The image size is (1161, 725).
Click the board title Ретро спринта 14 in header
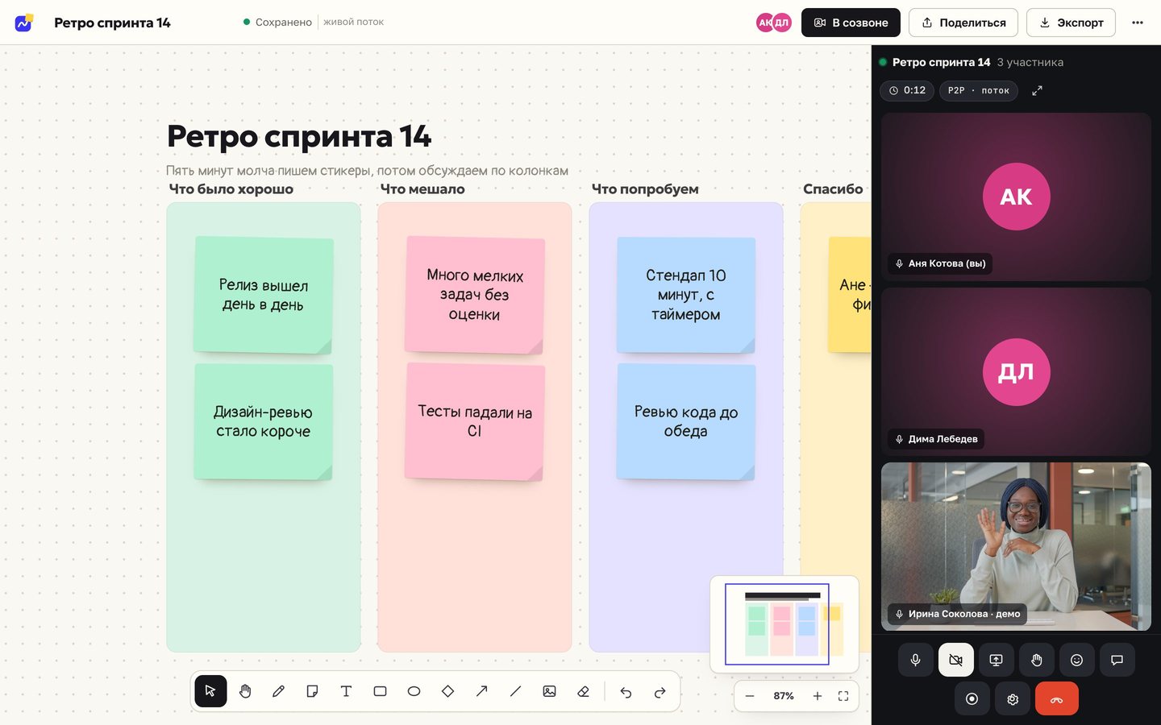click(x=112, y=23)
